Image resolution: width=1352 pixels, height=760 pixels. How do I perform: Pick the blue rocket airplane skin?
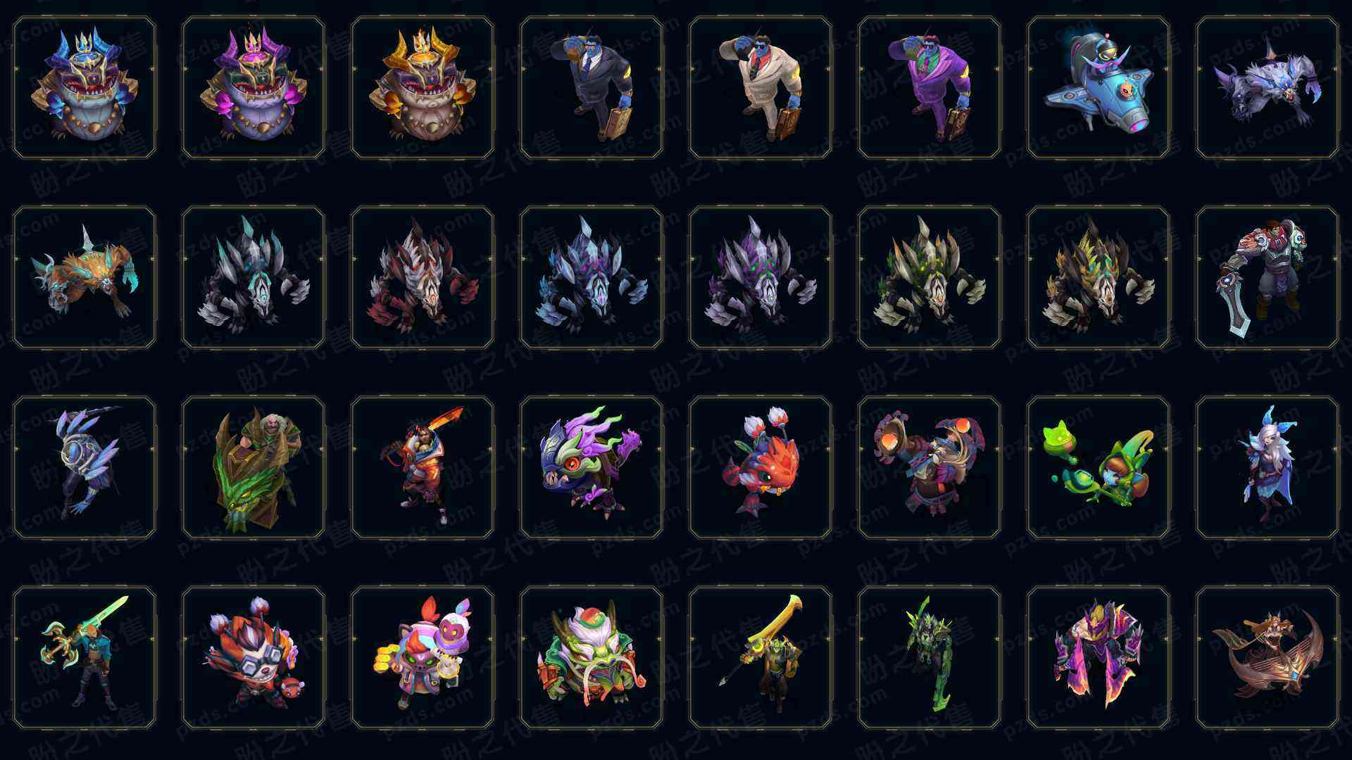click(1098, 87)
